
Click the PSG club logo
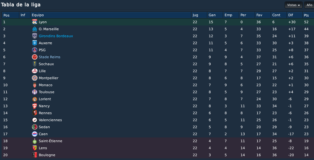pos(35,50)
